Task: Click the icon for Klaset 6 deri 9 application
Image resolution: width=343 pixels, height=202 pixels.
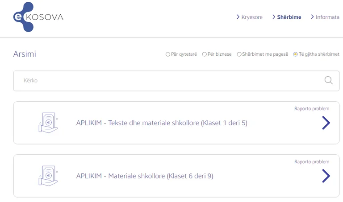Action: [x=48, y=176]
